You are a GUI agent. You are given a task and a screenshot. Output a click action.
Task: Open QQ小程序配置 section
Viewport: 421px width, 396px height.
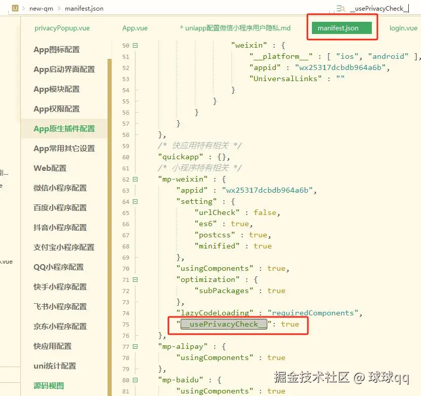pos(58,267)
